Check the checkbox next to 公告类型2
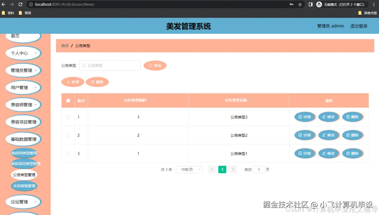The height and width of the screenshot is (215, 379). 68,135
